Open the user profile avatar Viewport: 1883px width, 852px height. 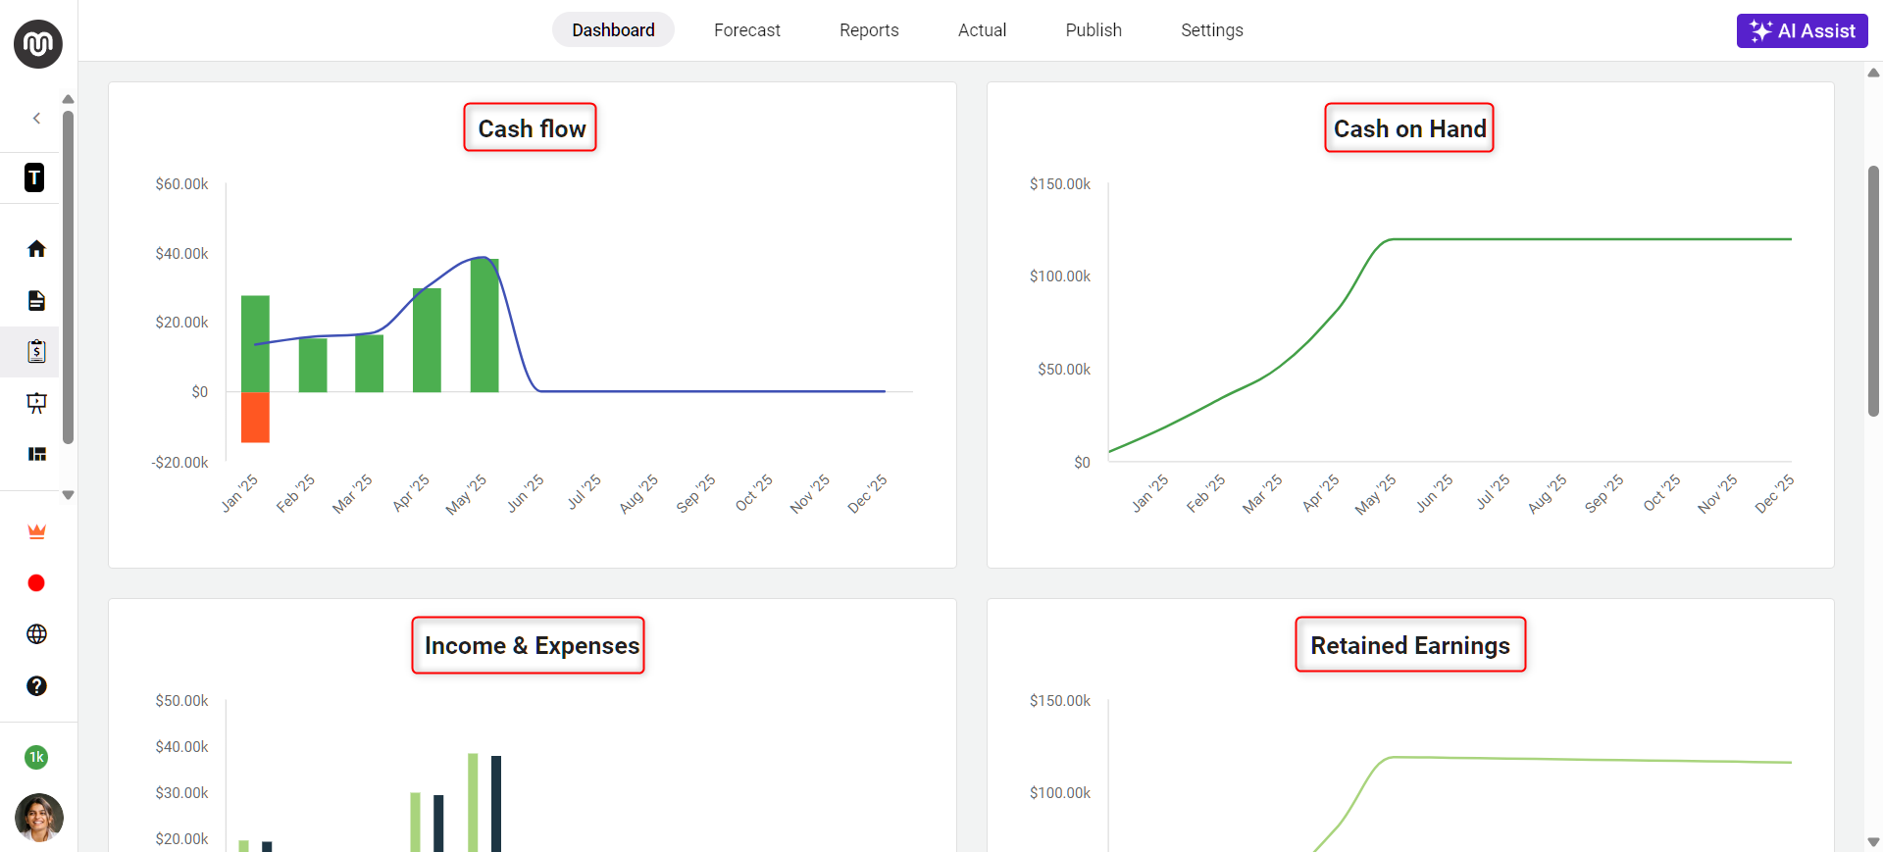[38, 818]
